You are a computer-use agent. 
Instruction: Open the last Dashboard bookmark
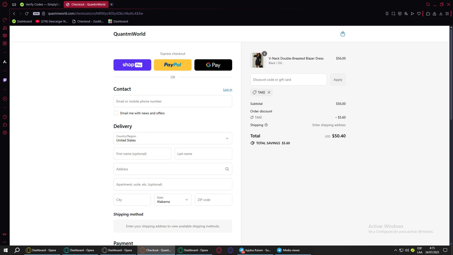[118, 21]
